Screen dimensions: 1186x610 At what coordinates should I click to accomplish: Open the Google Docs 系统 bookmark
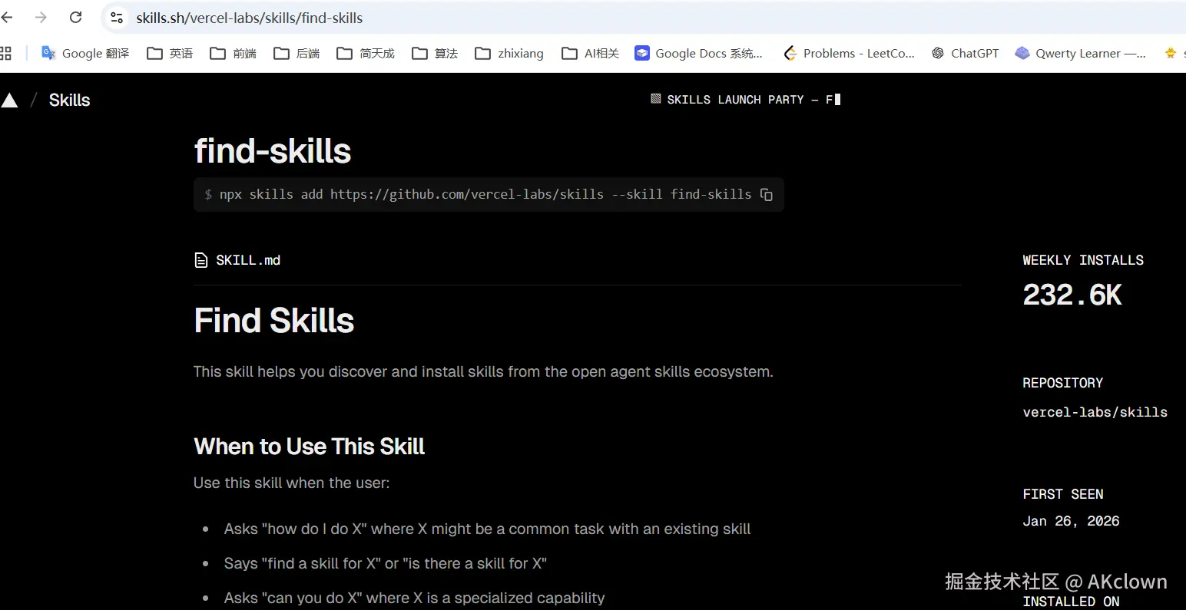[698, 53]
